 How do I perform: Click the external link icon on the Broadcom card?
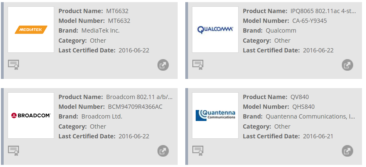click(x=163, y=151)
